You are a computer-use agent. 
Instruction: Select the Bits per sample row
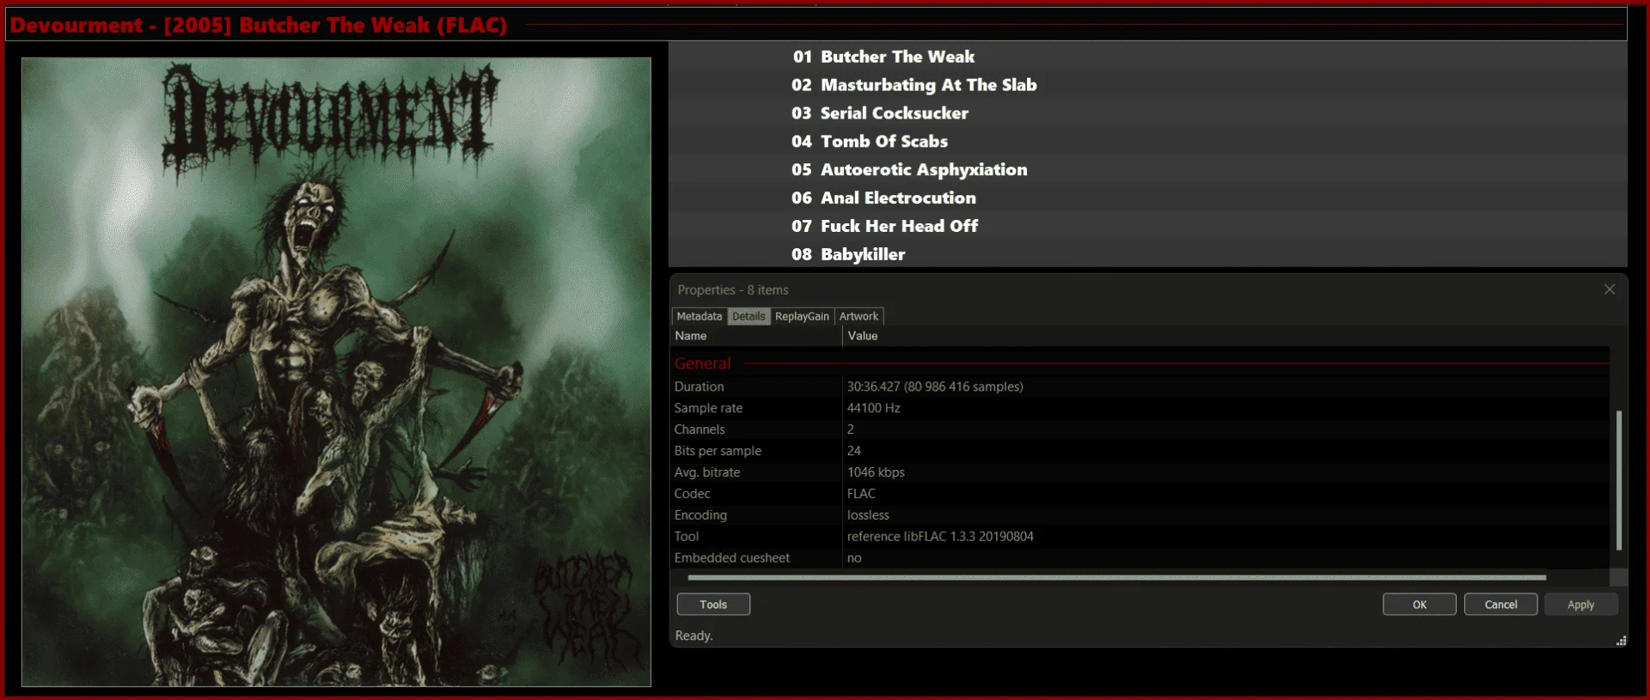(x=1140, y=451)
